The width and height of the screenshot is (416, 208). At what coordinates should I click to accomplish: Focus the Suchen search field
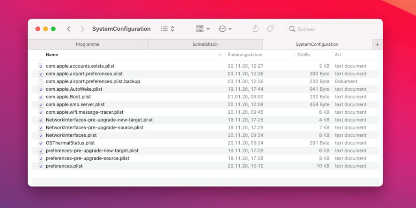332,29
